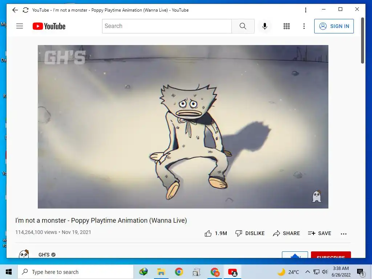This screenshot has height=279, width=372.
Task: Open the YouTube apps grid
Action: 287,26
